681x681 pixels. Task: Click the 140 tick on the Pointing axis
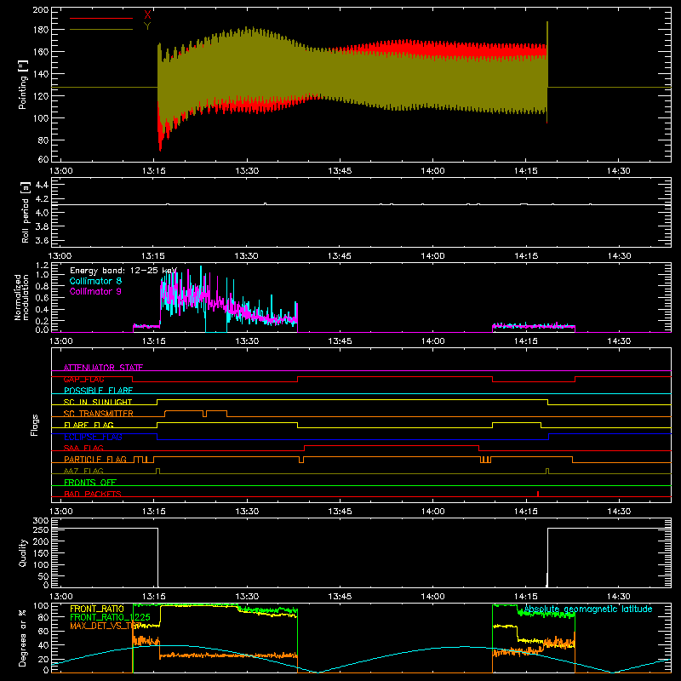click(41, 74)
